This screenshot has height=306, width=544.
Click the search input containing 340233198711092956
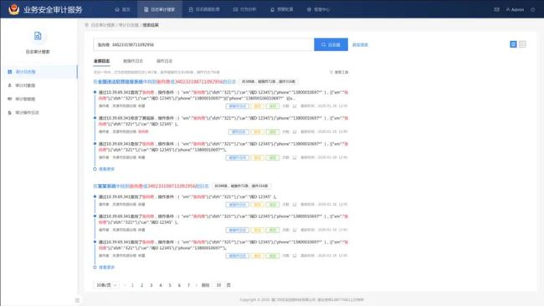203,44
